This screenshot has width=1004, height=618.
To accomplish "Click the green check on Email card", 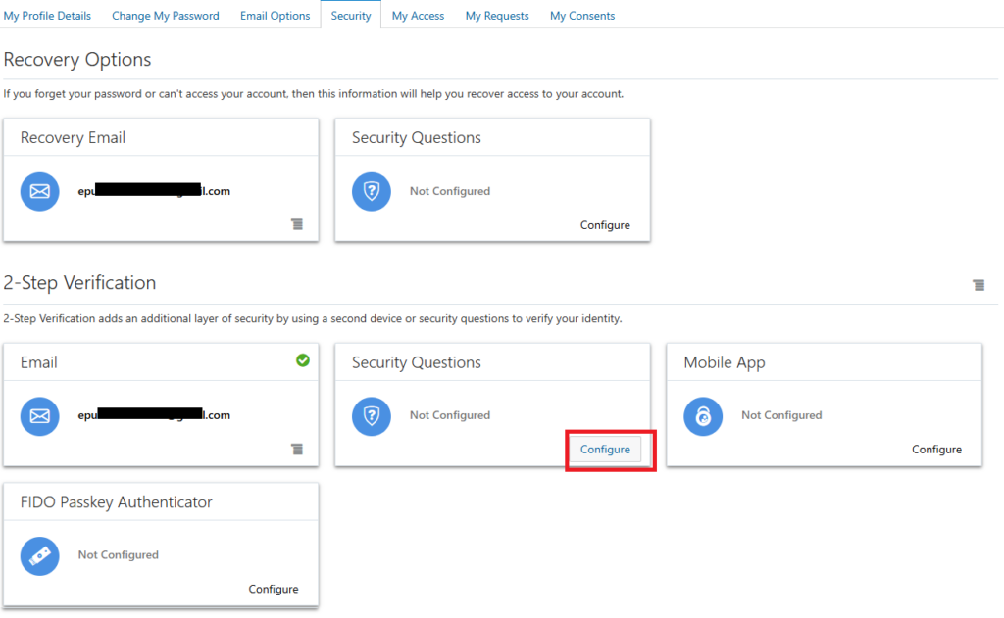I will point(303,360).
